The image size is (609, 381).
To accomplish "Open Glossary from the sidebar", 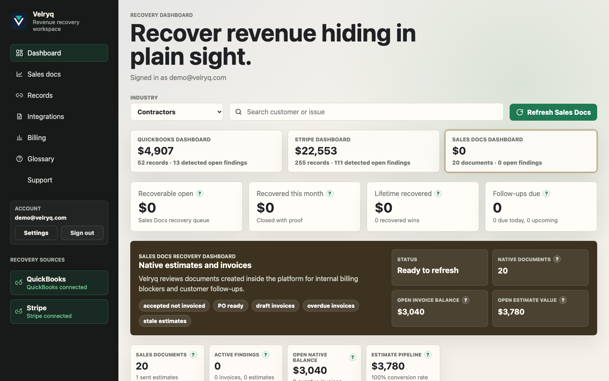I will pos(59,159).
